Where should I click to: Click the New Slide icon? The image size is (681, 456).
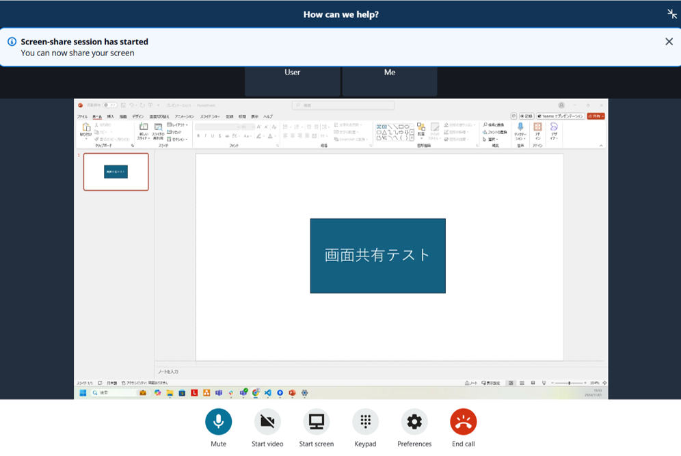coord(144,126)
